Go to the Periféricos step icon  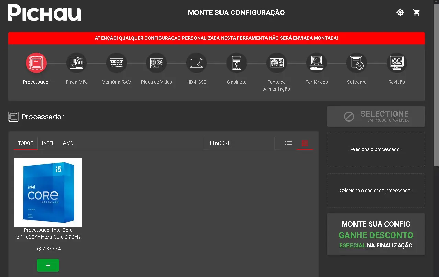point(317,63)
